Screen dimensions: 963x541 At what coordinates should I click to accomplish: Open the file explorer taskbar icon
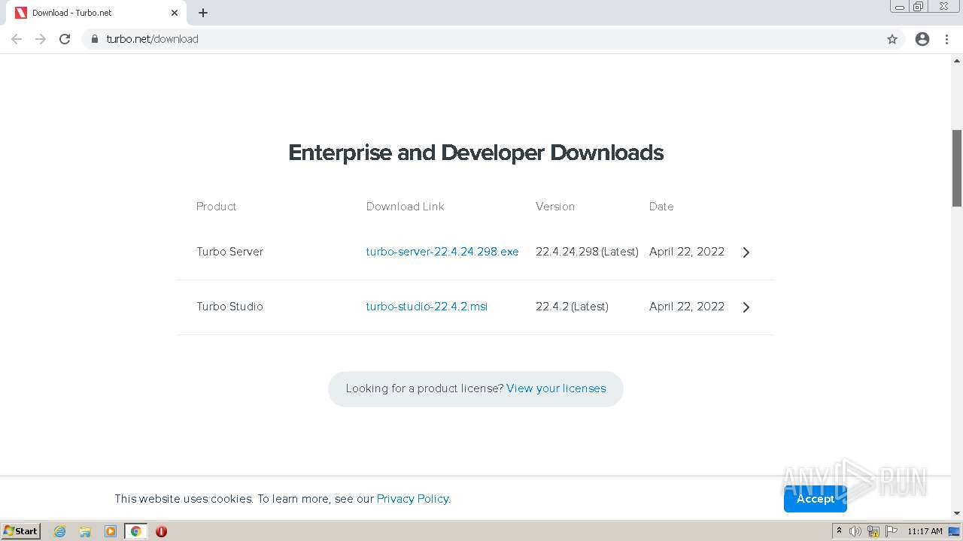click(x=85, y=531)
